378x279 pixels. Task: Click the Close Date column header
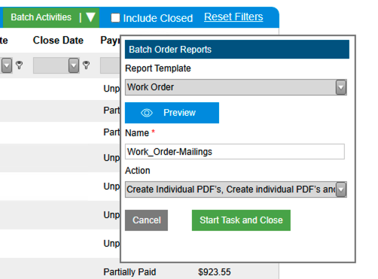pyautogui.click(x=58, y=40)
